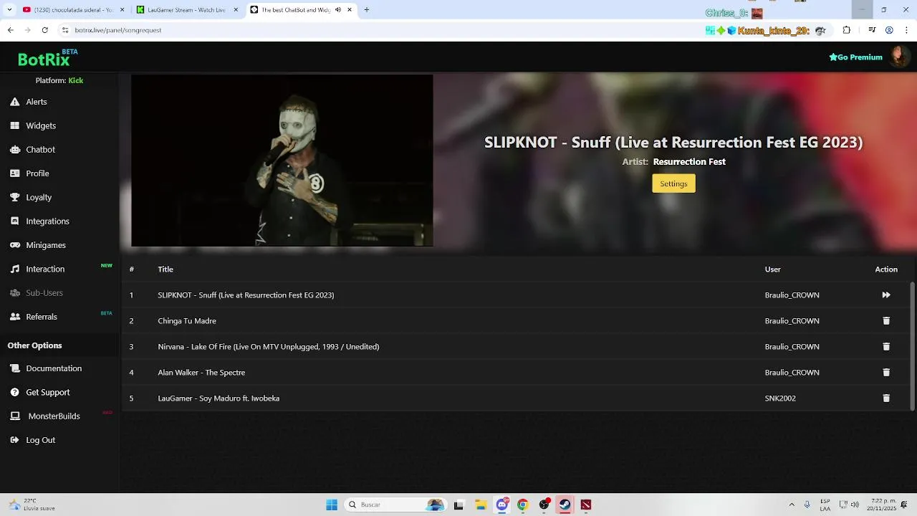Switch to the LauGamer Stream tab
Screen dimensions: 917x516
coord(186,10)
